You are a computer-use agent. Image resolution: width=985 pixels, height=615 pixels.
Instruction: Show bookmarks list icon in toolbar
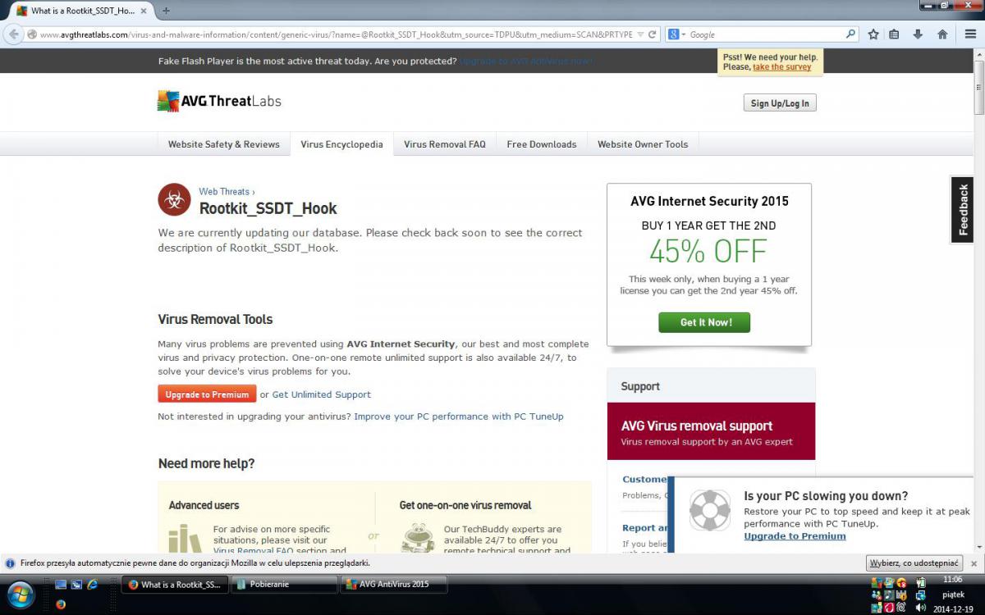(x=895, y=34)
